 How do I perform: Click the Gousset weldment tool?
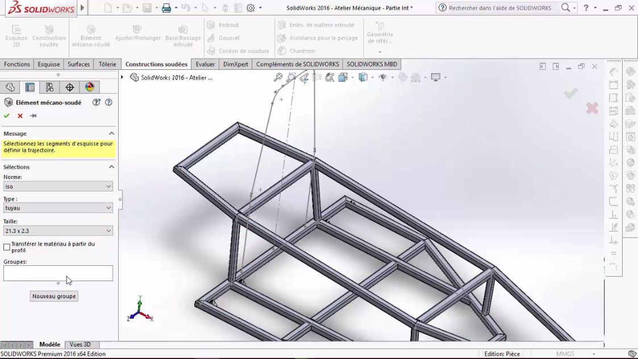click(x=230, y=37)
